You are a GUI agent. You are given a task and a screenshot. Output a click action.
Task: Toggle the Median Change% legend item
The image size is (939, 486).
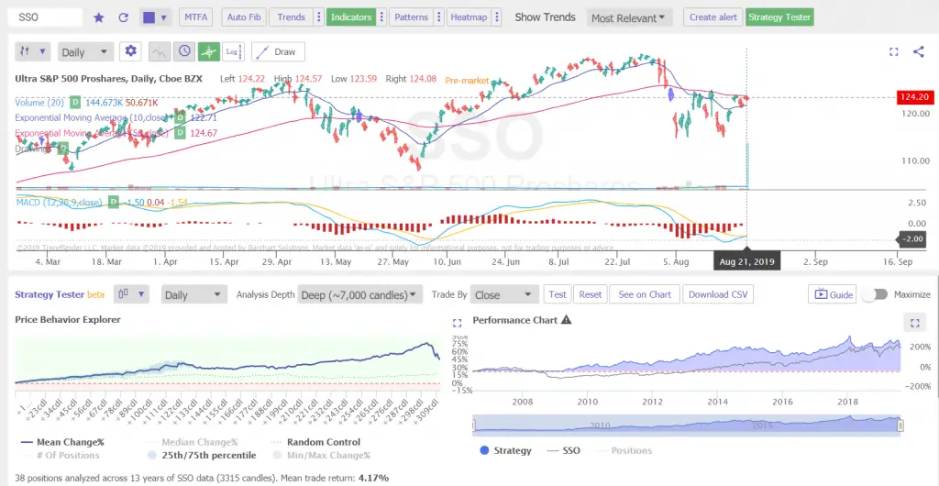193,442
